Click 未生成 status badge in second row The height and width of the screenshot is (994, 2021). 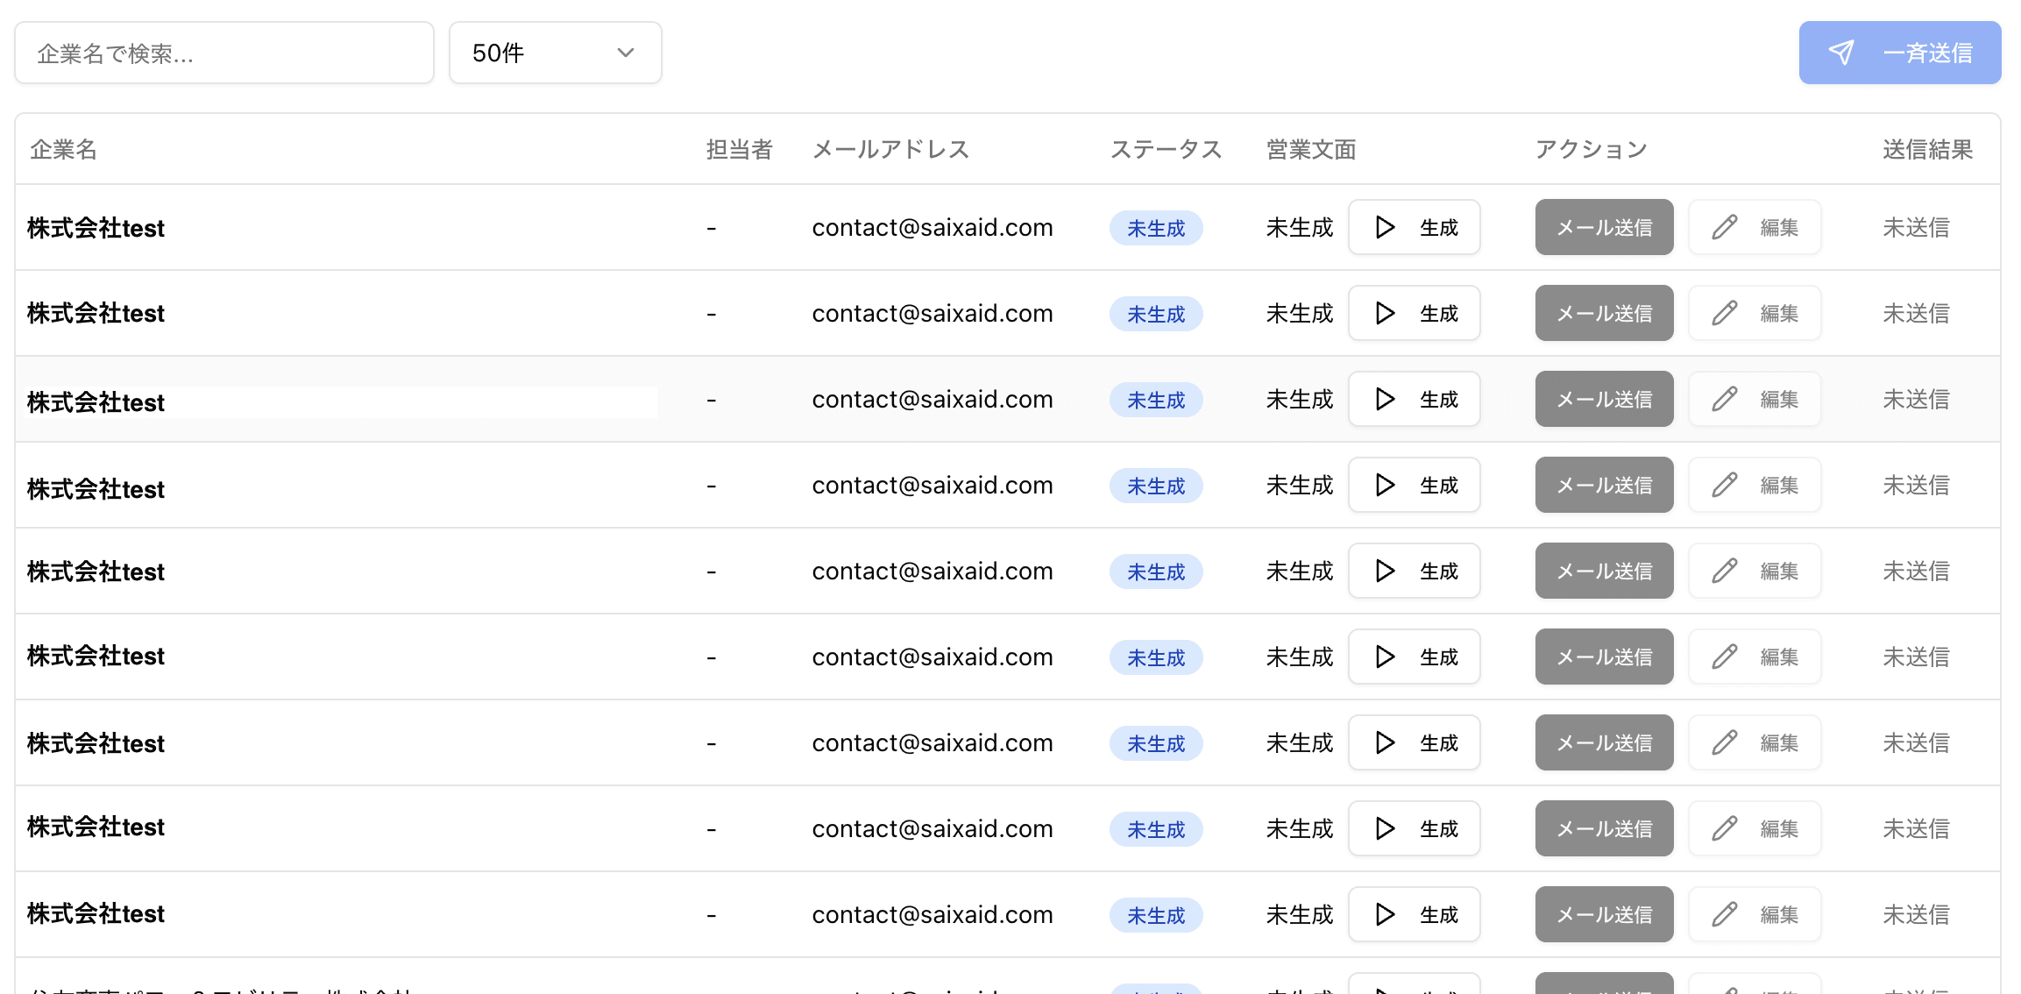coord(1155,314)
